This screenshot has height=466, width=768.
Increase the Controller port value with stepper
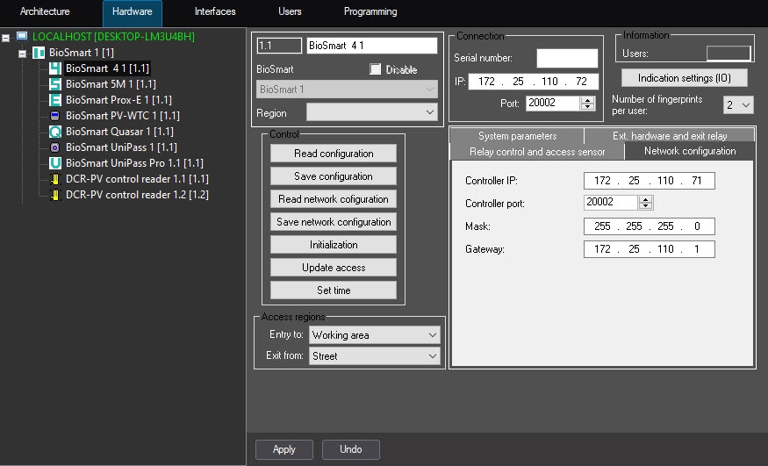point(646,198)
